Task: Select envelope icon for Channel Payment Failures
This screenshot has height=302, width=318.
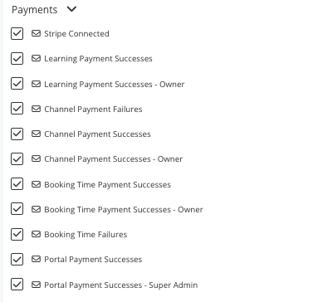Action: coord(36,109)
